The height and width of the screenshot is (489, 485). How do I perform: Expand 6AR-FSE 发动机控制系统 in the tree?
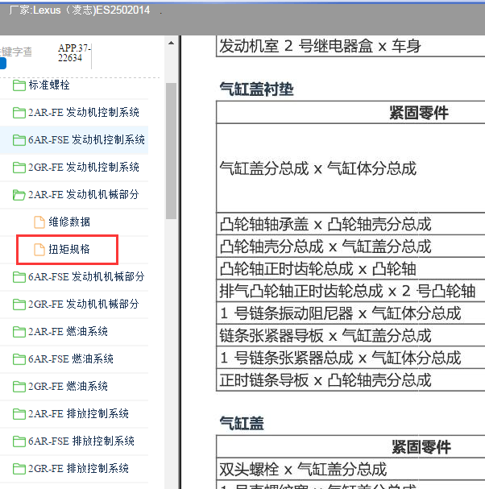click(x=86, y=139)
